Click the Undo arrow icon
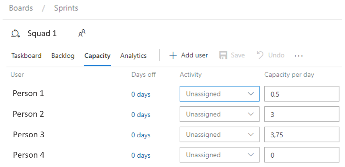 tap(260, 55)
